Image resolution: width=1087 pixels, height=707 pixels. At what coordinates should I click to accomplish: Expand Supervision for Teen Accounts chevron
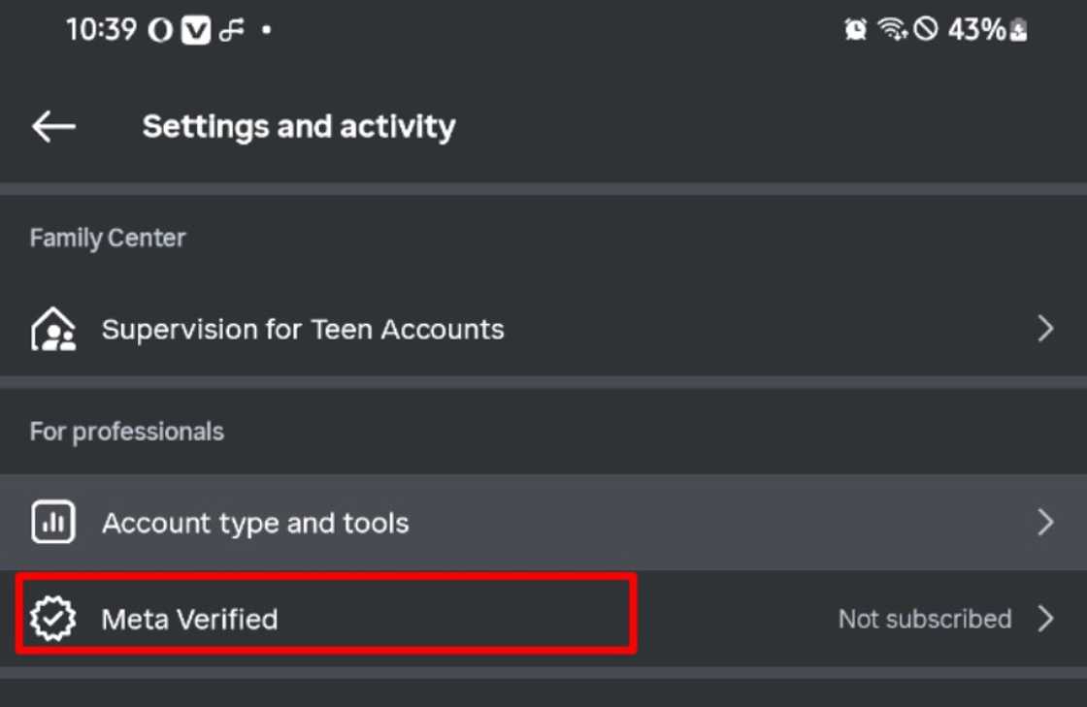pyautogui.click(x=1045, y=330)
